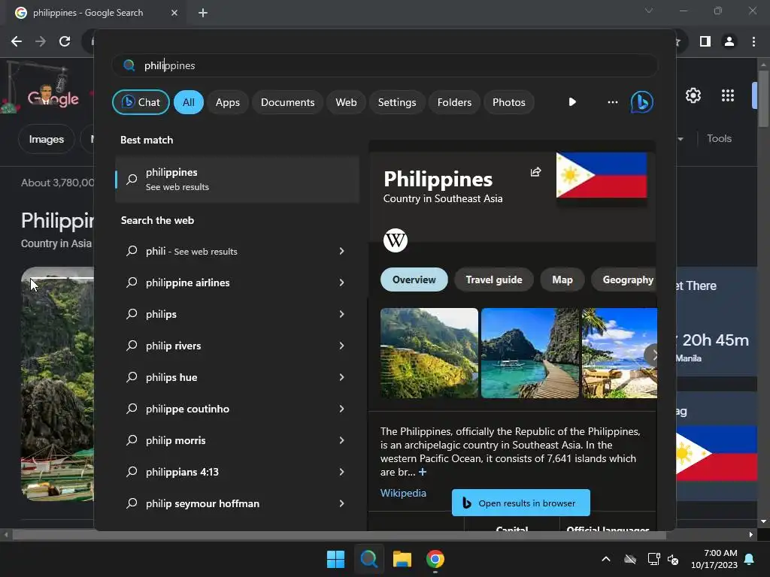Viewport: 770px width, 577px height.
Task: Select the All filter tab
Action: tap(189, 102)
